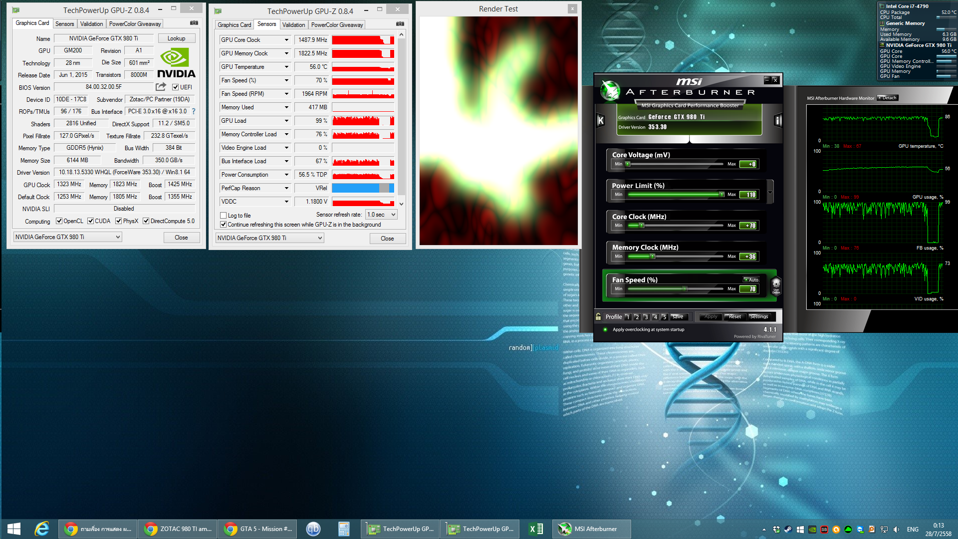Click the profile lock padlock icon

tap(598, 316)
